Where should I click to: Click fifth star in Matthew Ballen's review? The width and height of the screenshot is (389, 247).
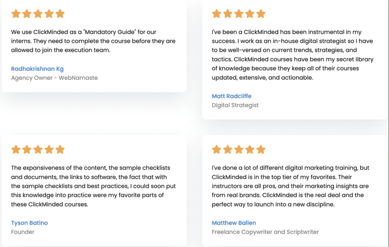(261, 150)
